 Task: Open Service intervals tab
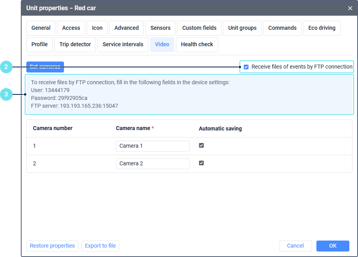point(123,44)
